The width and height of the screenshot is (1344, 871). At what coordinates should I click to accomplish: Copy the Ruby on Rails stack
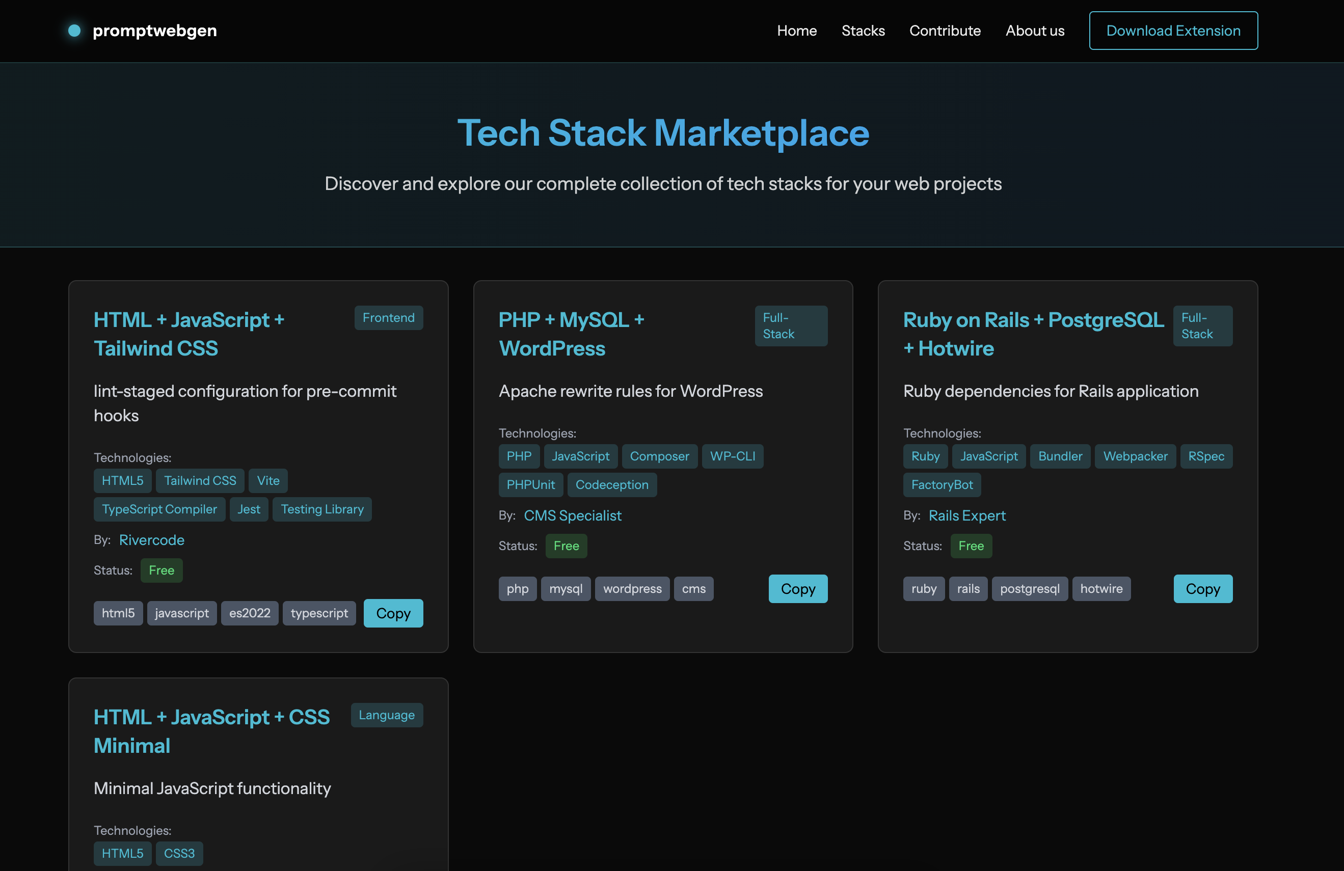click(1202, 589)
